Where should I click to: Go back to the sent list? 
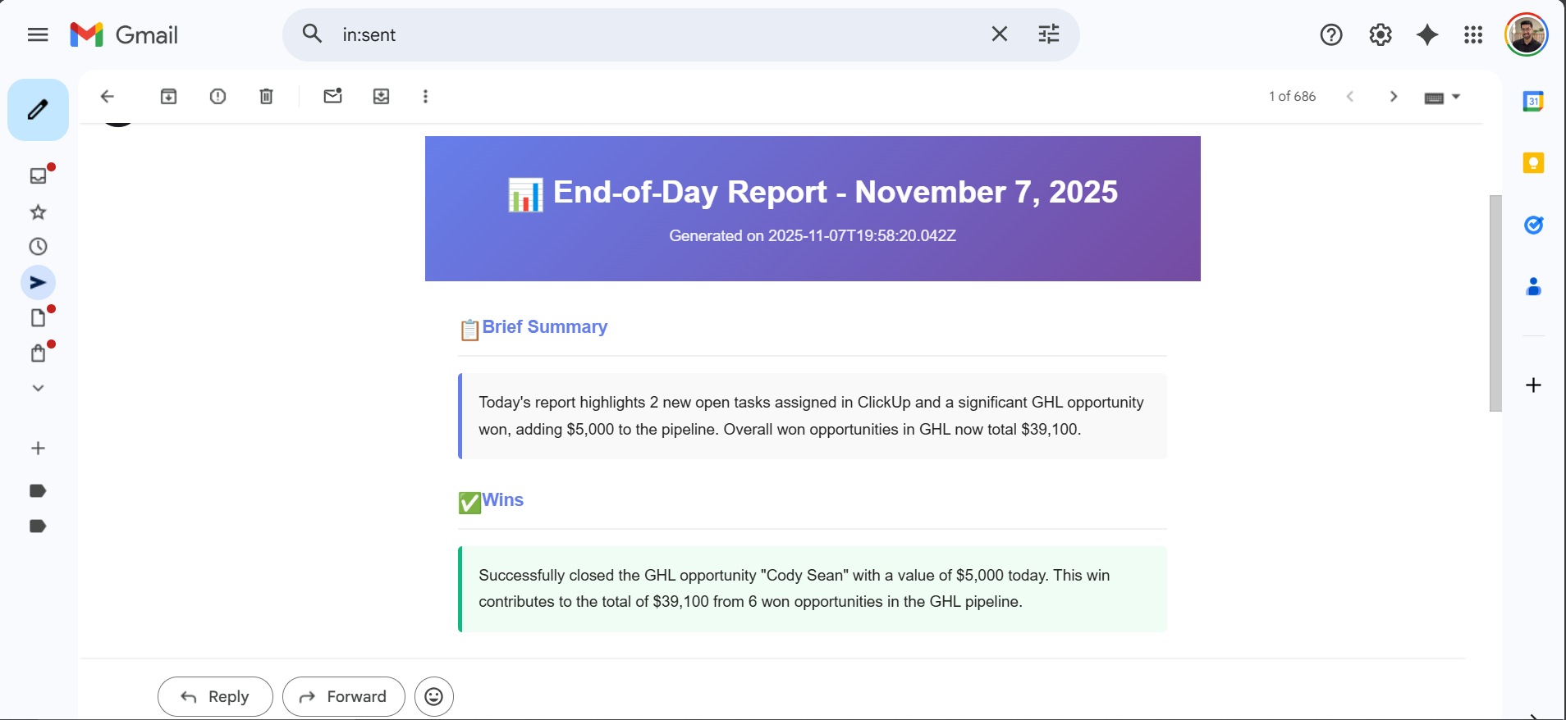107,97
